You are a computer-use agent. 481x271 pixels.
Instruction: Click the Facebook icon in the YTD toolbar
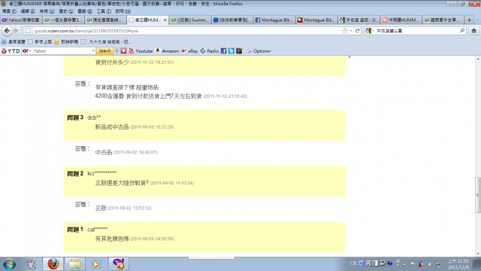pos(224,51)
